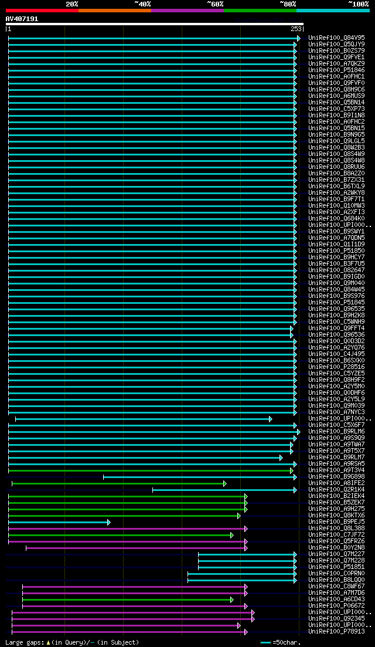Viewport: 375px width, 647px height.
Task: Click the cyan ~100% identity legend segment
Action: pos(333,11)
